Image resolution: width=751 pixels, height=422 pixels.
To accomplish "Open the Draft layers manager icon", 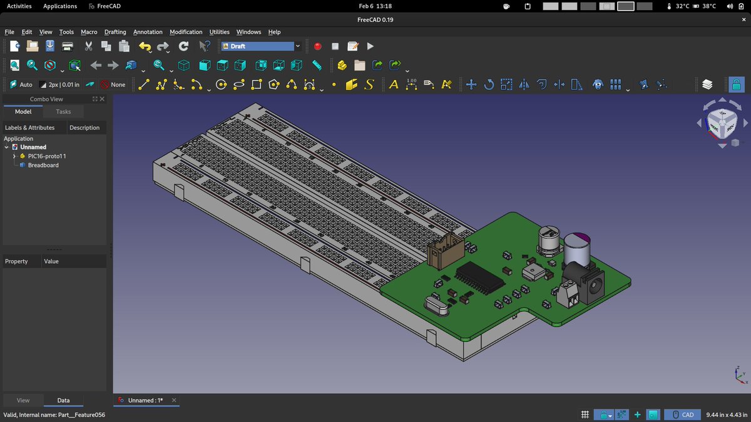I will pos(707,84).
